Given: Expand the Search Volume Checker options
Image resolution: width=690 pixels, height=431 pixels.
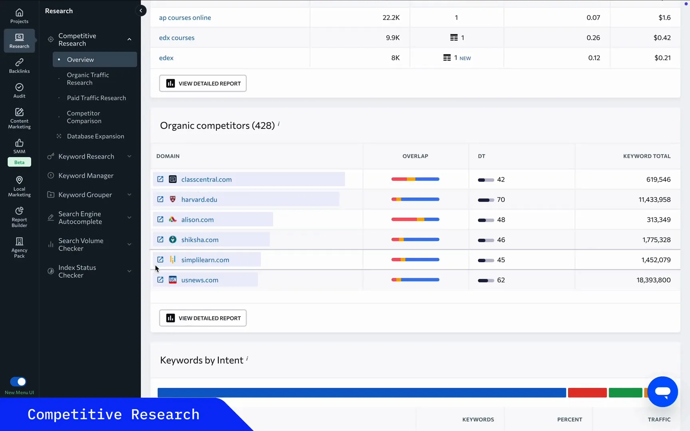Looking at the screenshot, I should [x=129, y=244].
